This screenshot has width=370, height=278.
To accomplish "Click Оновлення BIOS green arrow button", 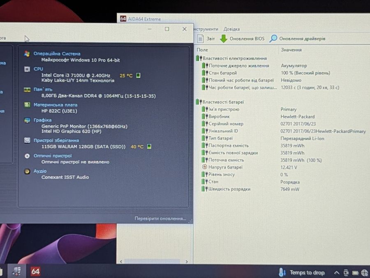I will click(x=242, y=39).
